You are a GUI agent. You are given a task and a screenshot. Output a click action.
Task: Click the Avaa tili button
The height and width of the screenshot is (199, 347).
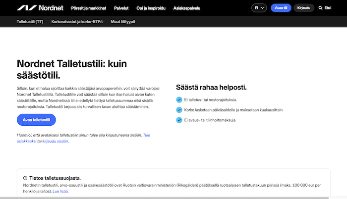pos(281,8)
